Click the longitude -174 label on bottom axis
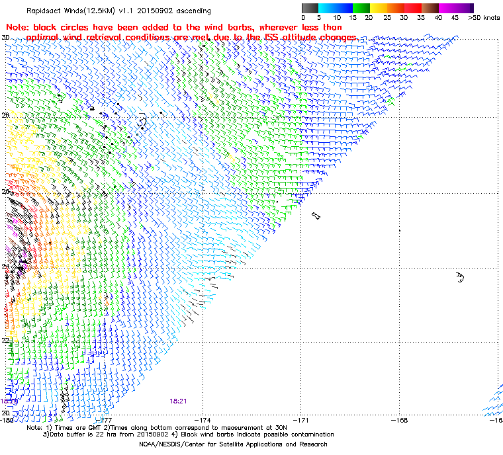The width and height of the screenshot is (503, 455). click(x=203, y=420)
